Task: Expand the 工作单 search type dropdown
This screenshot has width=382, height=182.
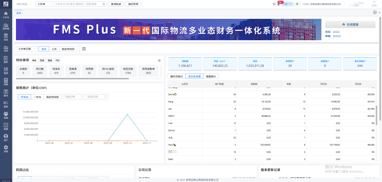Action: click(x=44, y=4)
